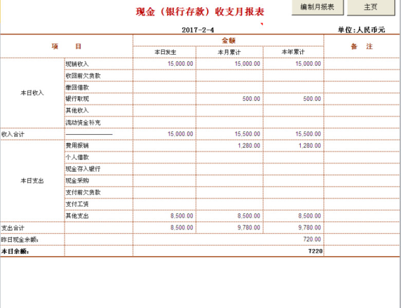
Task: Select the 收回前欠货款 row label
Action: click(x=83, y=76)
